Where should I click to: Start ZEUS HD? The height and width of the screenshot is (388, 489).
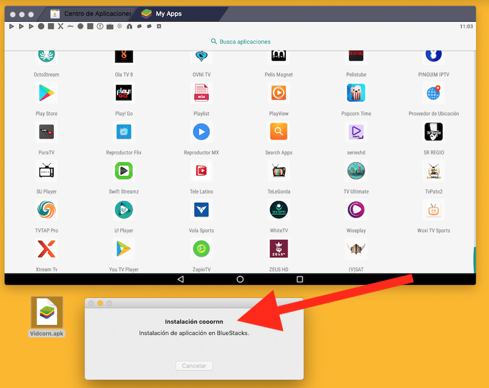[x=278, y=249]
